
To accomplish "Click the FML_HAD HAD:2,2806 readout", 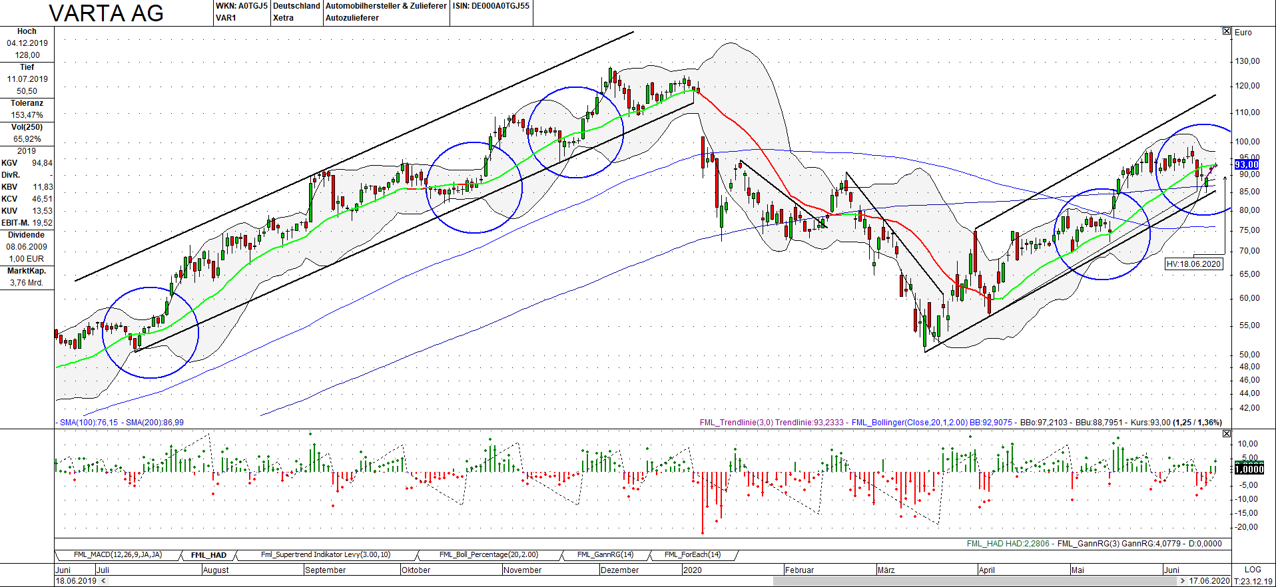I will 1008,544.
